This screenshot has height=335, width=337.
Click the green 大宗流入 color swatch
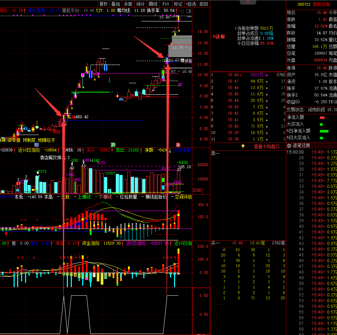321,124
